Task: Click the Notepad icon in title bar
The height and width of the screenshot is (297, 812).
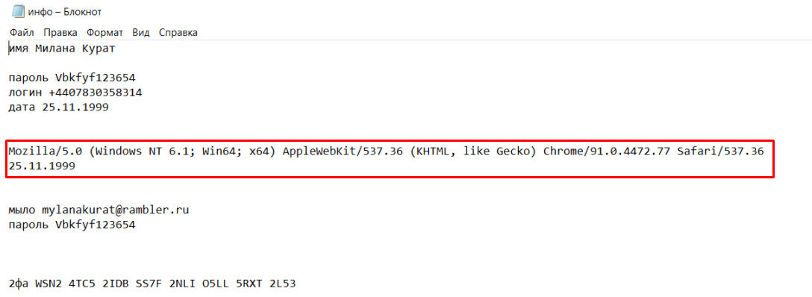Action: (18, 11)
